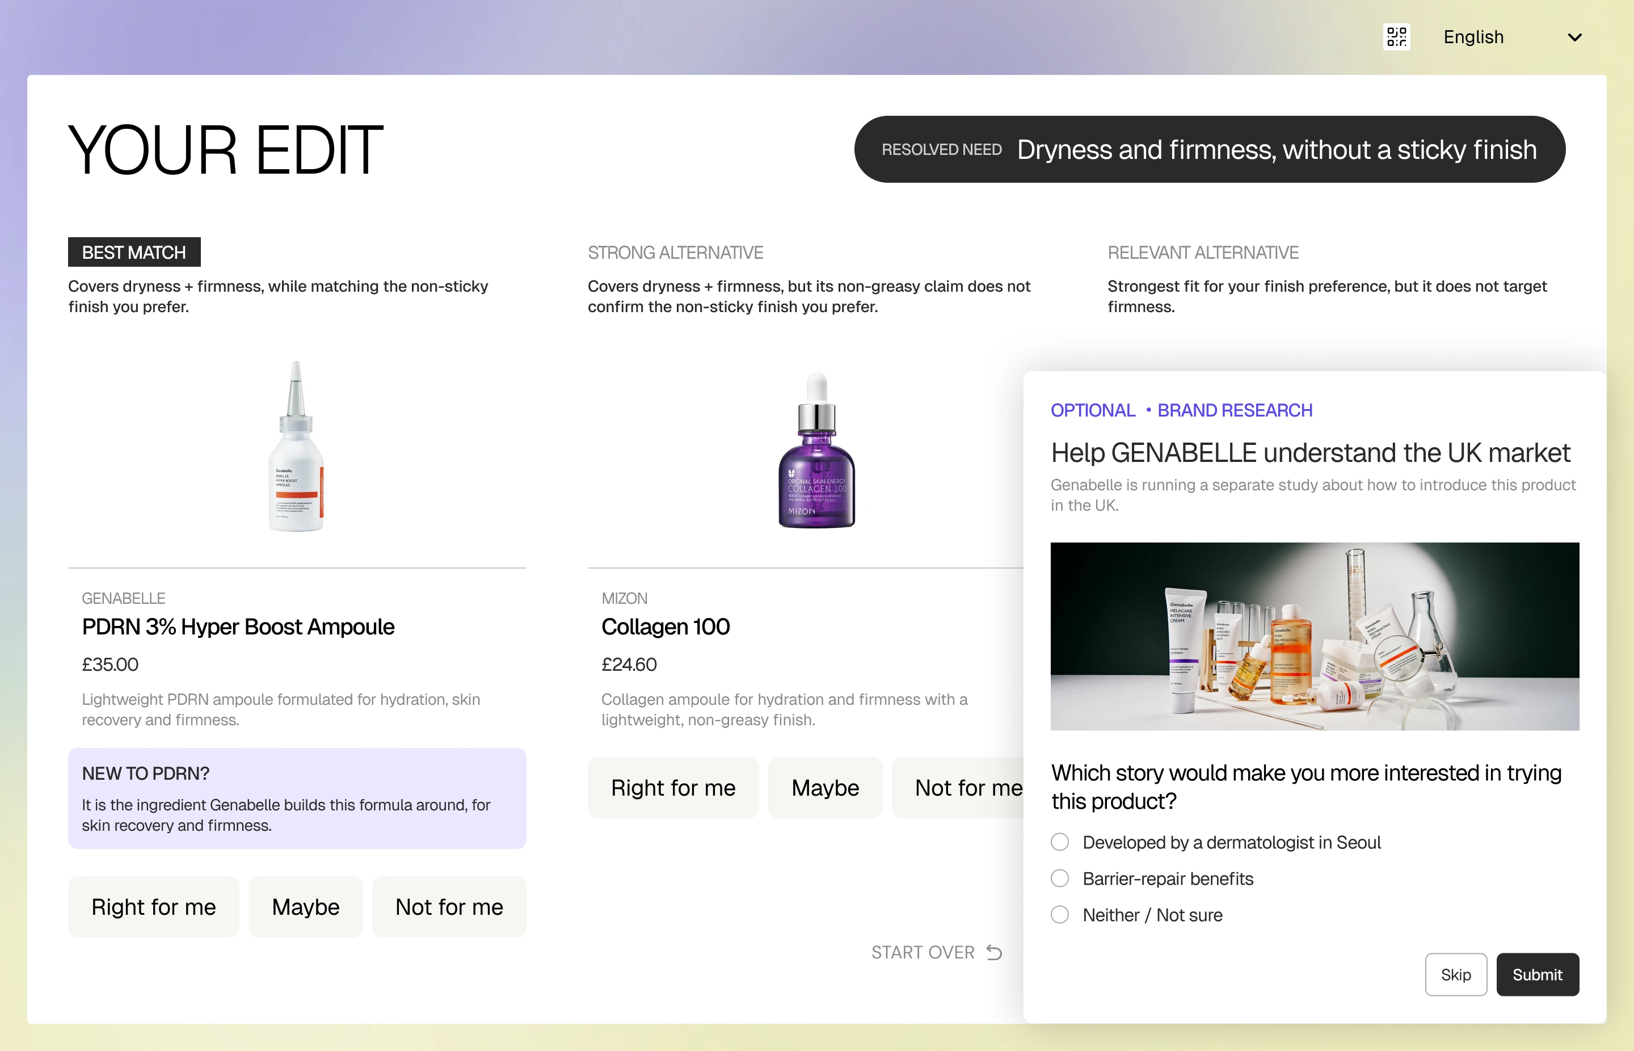
Task: Choose 'Maybe' for the Genabelle PDRN ampoule
Action: point(305,907)
